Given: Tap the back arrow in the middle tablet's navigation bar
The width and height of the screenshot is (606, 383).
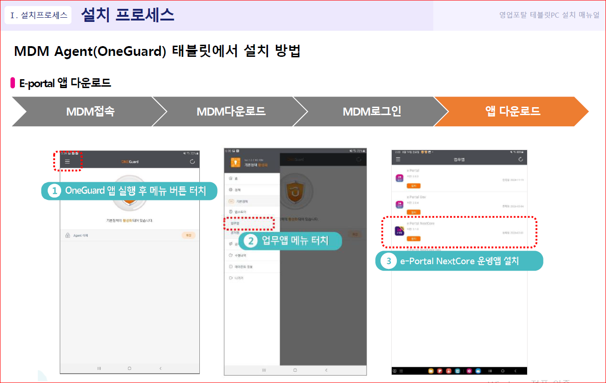Looking at the screenshot, I should 326,370.
